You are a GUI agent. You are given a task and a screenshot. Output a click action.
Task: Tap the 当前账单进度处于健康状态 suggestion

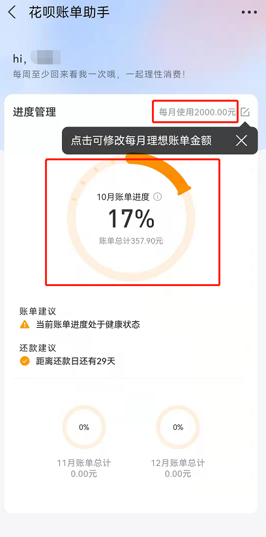88,325
